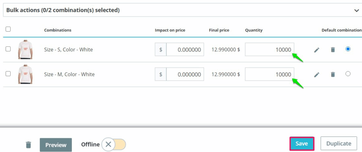Toggle the Offline product switch

tap(113, 144)
